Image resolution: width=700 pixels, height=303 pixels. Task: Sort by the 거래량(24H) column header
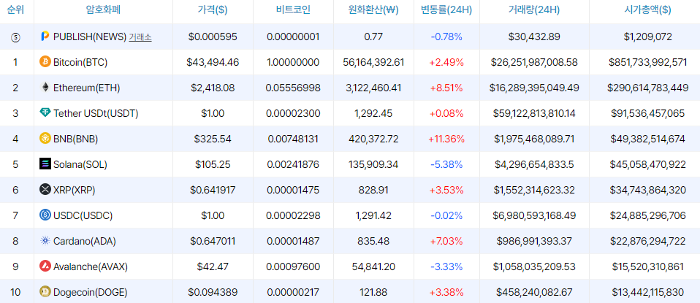tap(534, 10)
